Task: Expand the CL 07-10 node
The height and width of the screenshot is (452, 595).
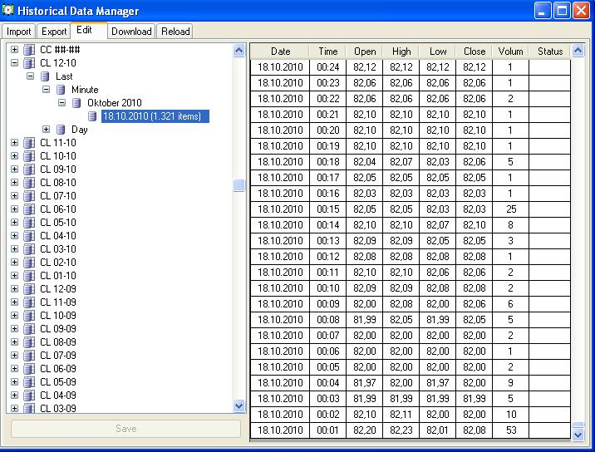Action: click(x=14, y=196)
